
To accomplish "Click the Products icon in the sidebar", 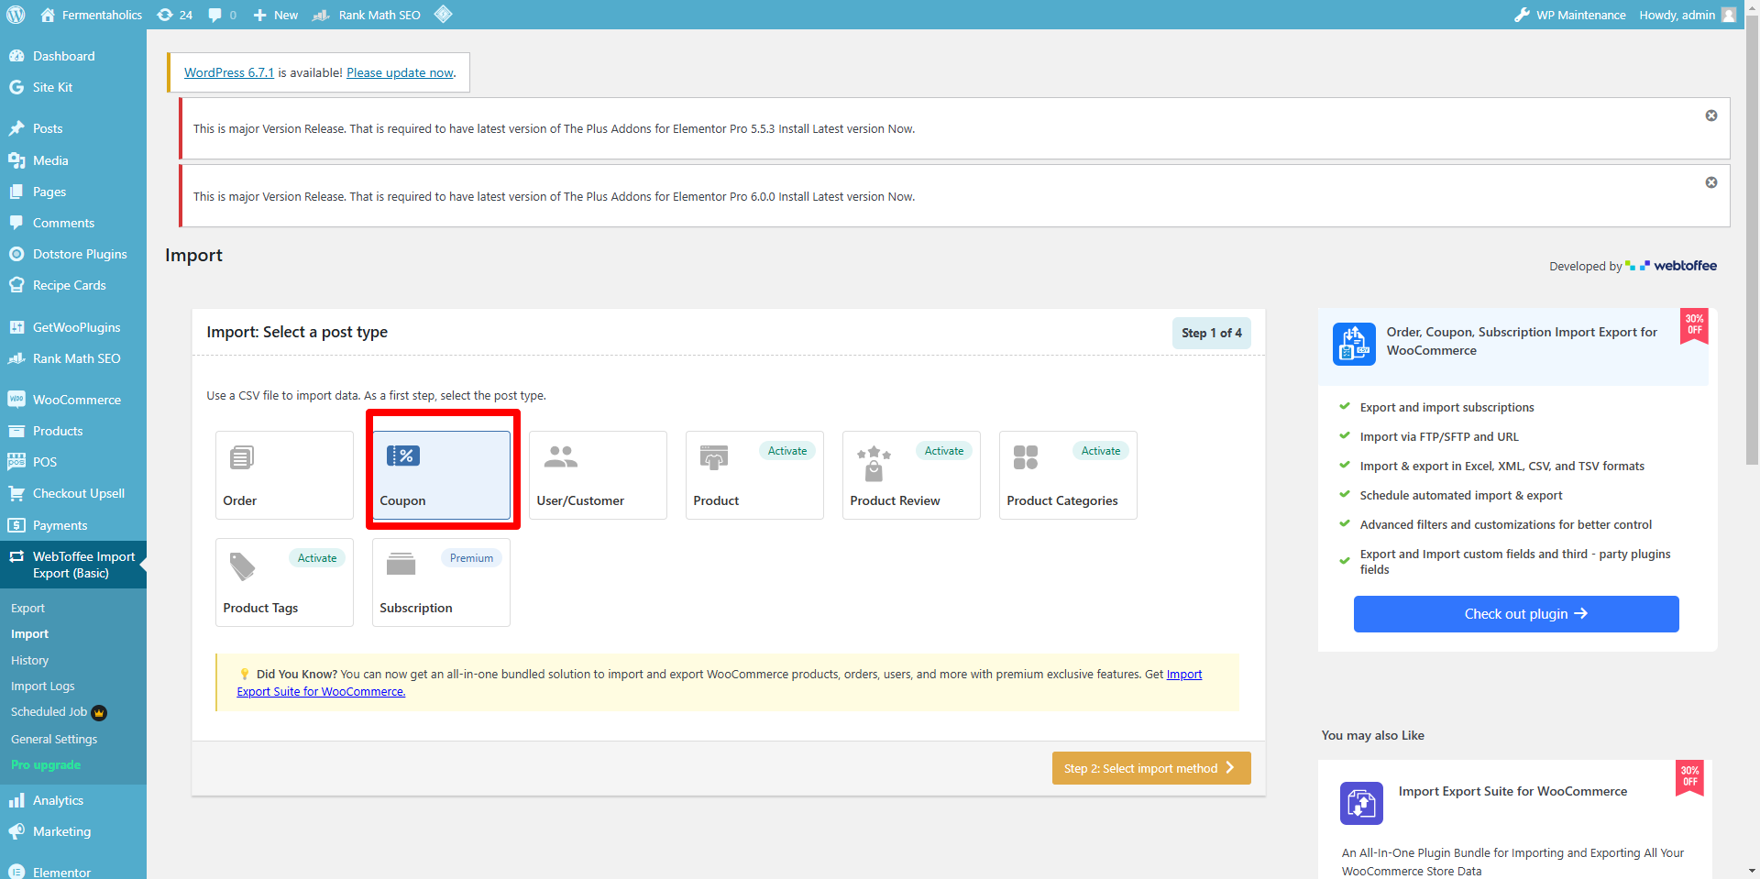I will (x=16, y=431).
